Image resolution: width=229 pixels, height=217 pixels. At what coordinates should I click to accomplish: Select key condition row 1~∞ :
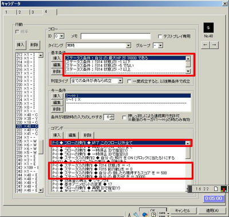click(x=128, y=96)
